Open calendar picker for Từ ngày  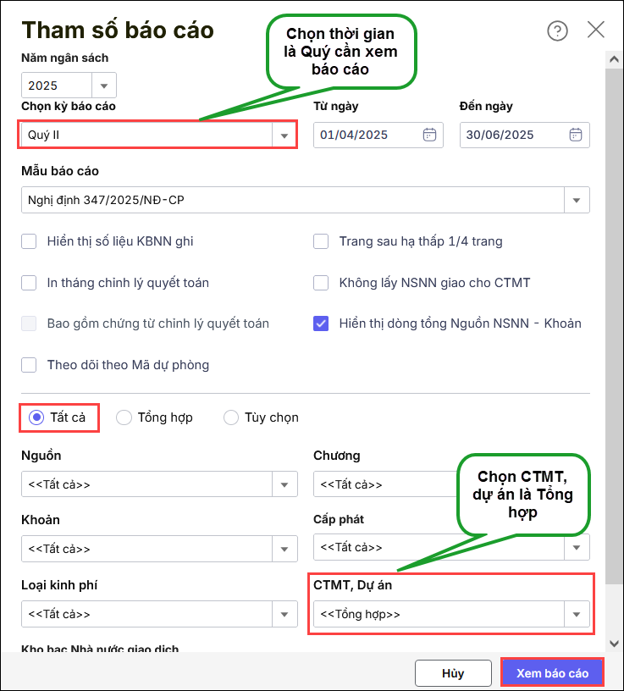(x=429, y=135)
